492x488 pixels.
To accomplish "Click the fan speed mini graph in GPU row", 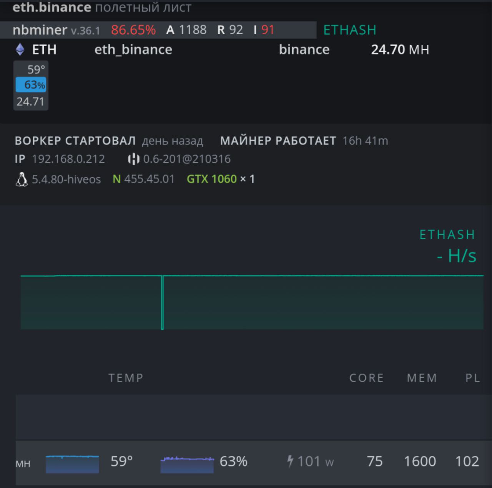I will tap(187, 465).
